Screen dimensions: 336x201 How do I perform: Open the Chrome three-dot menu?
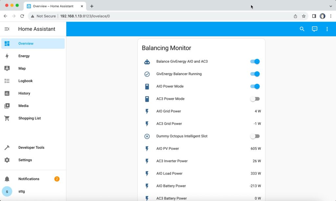(331, 16)
